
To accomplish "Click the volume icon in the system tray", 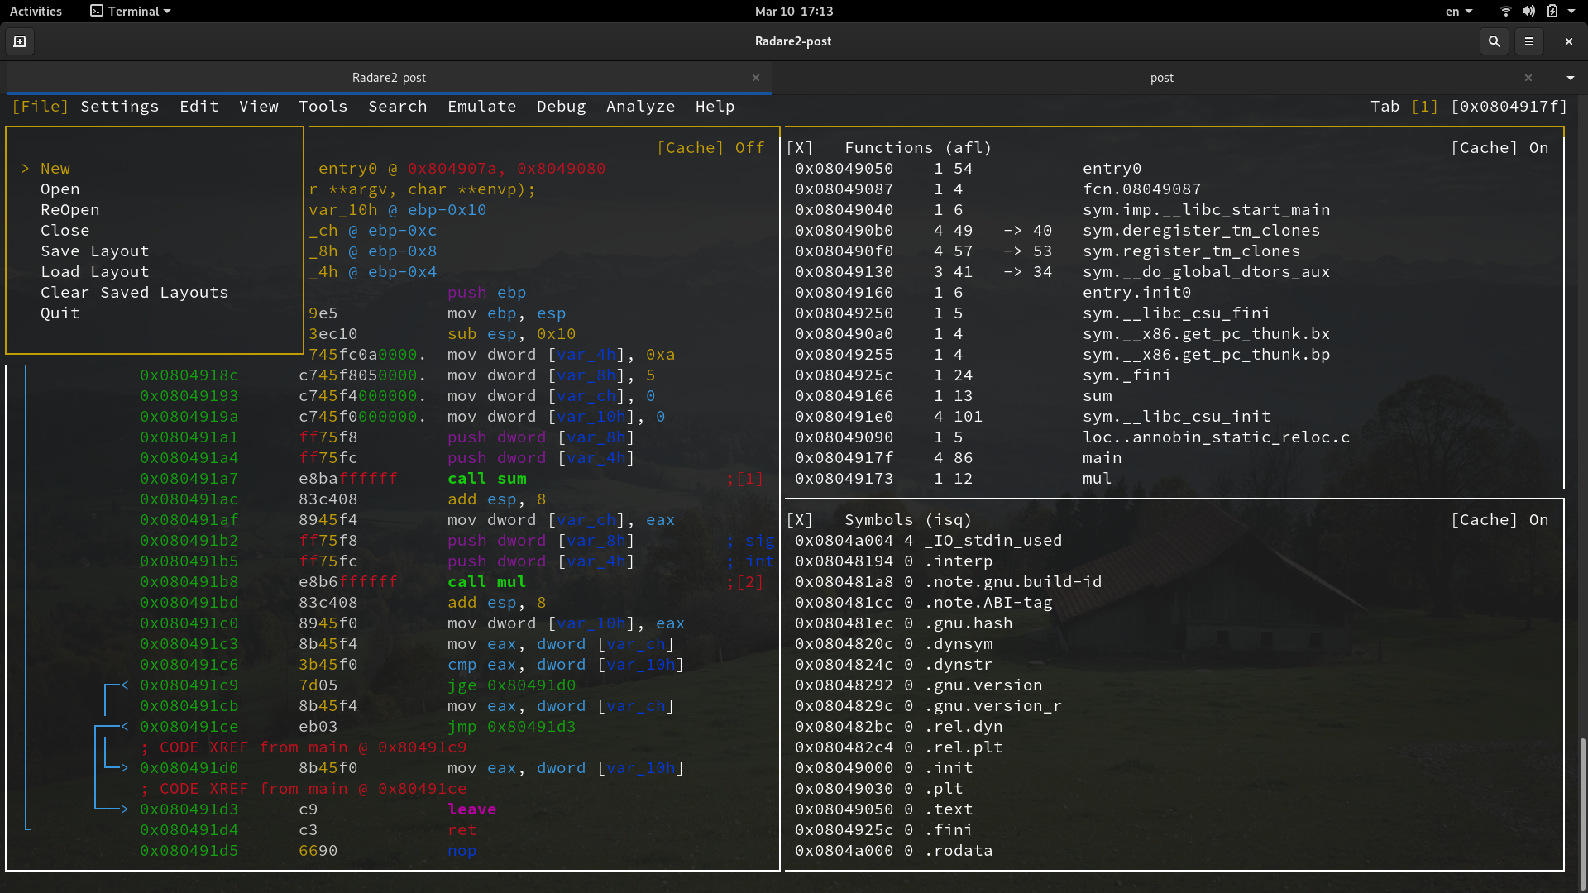I will tap(1527, 11).
